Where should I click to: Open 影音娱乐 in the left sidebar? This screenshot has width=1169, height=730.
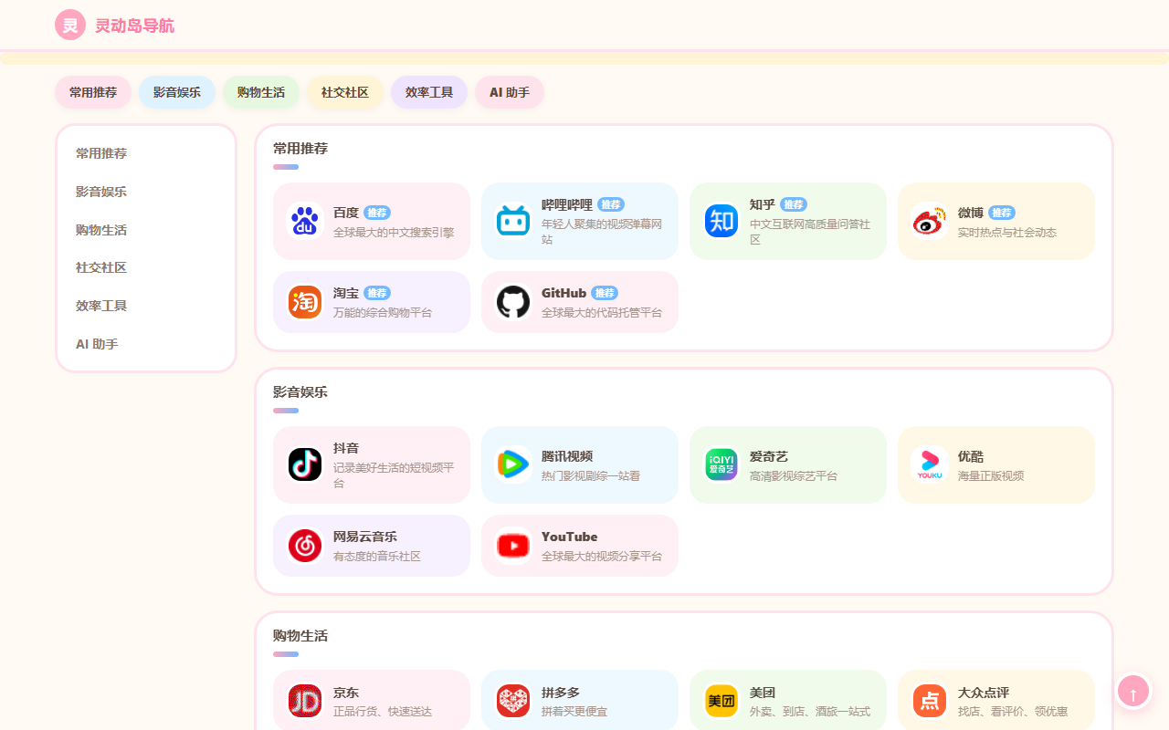pos(146,192)
